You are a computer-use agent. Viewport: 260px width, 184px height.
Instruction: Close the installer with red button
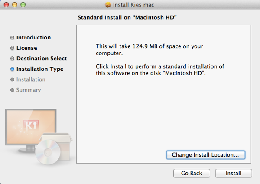point(6,5)
